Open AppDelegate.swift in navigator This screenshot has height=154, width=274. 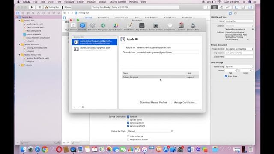coord(34,24)
